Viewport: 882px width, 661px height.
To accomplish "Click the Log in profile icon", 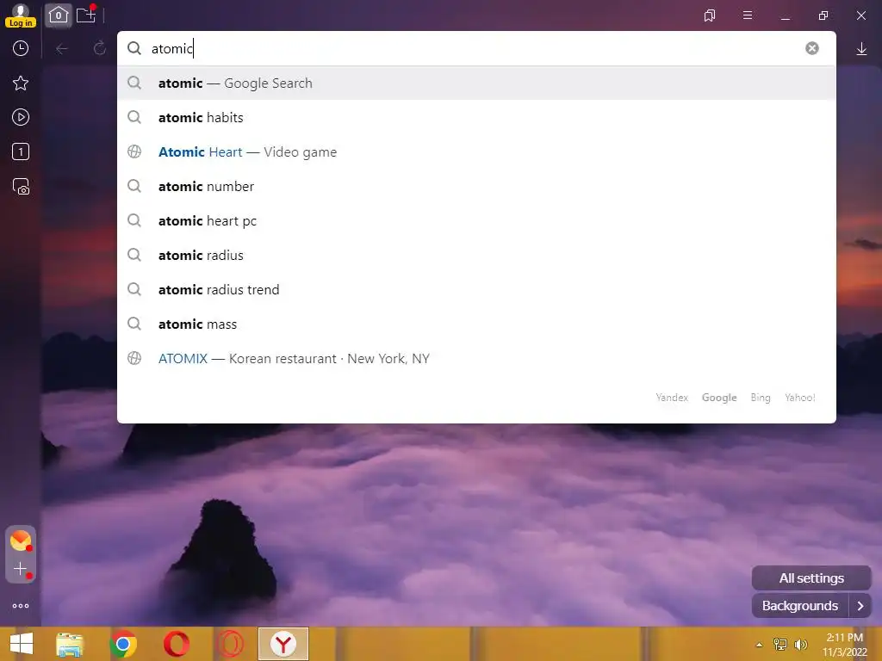I will click(x=21, y=15).
